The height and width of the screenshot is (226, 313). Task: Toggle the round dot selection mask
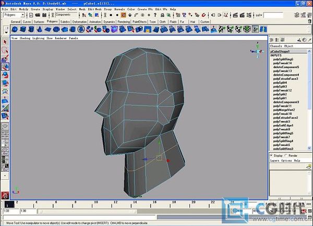(117, 15)
